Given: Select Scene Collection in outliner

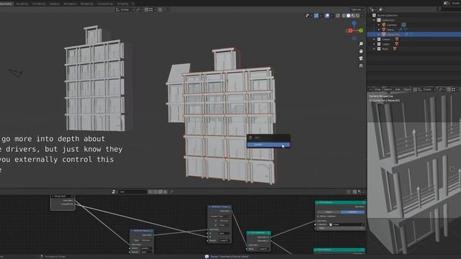Looking at the screenshot, I should pos(388,15).
